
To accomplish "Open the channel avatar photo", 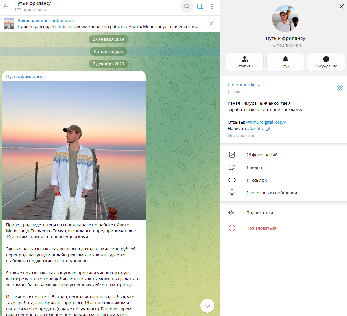I will coord(285,19).
